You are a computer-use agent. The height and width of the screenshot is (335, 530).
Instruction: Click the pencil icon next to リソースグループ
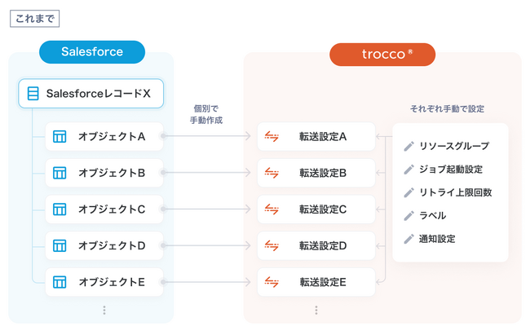pos(409,146)
